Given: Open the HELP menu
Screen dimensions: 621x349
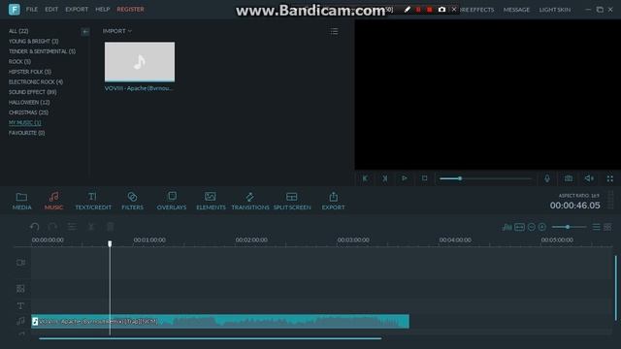Looking at the screenshot, I should click(102, 9).
